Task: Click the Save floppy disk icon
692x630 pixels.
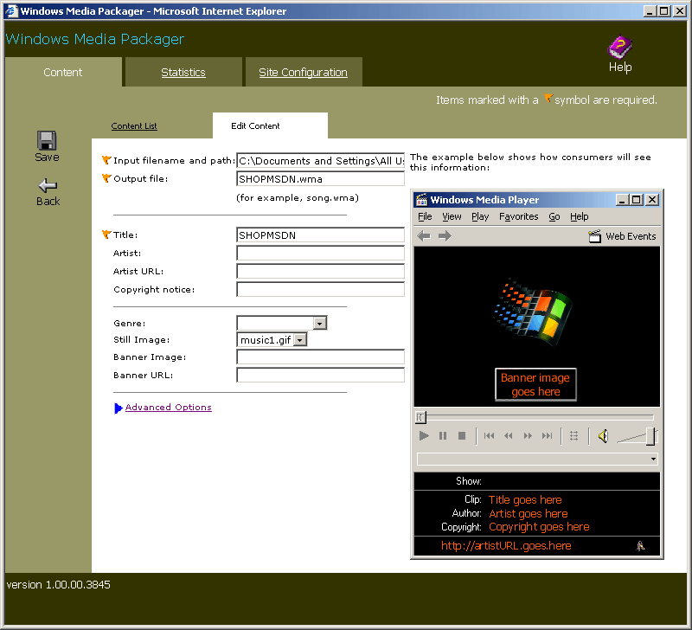Action: click(x=47, y=141)
